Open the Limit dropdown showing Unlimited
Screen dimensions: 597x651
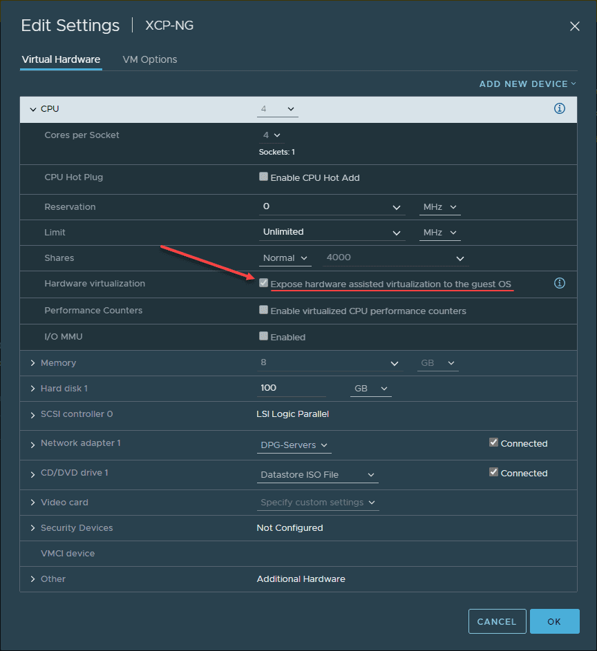332,232
